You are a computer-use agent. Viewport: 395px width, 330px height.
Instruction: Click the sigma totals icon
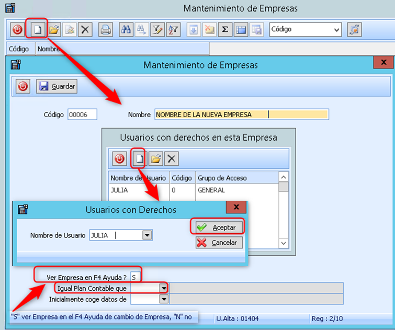224,30
